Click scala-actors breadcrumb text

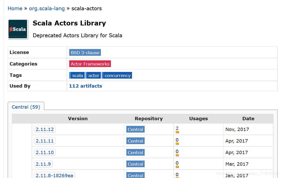86,8
